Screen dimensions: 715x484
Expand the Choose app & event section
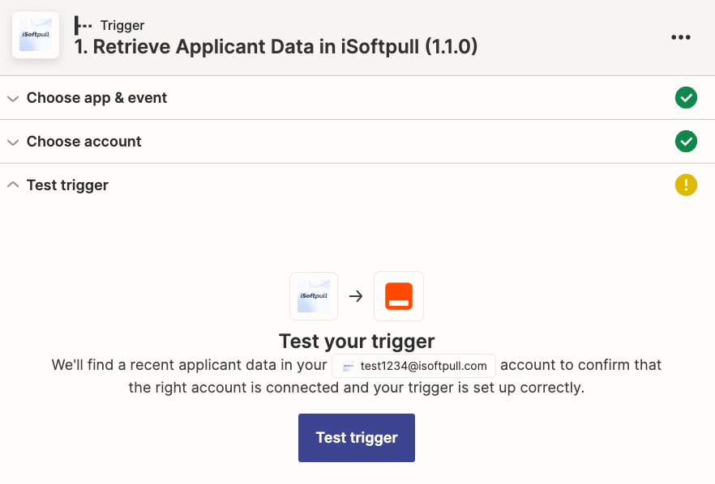coord(13,98)
